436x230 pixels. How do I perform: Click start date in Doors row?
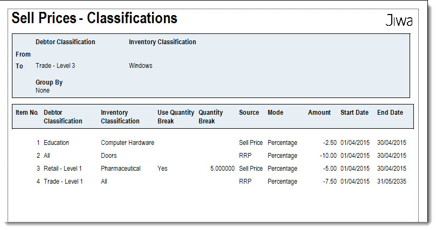coord(355,156)
